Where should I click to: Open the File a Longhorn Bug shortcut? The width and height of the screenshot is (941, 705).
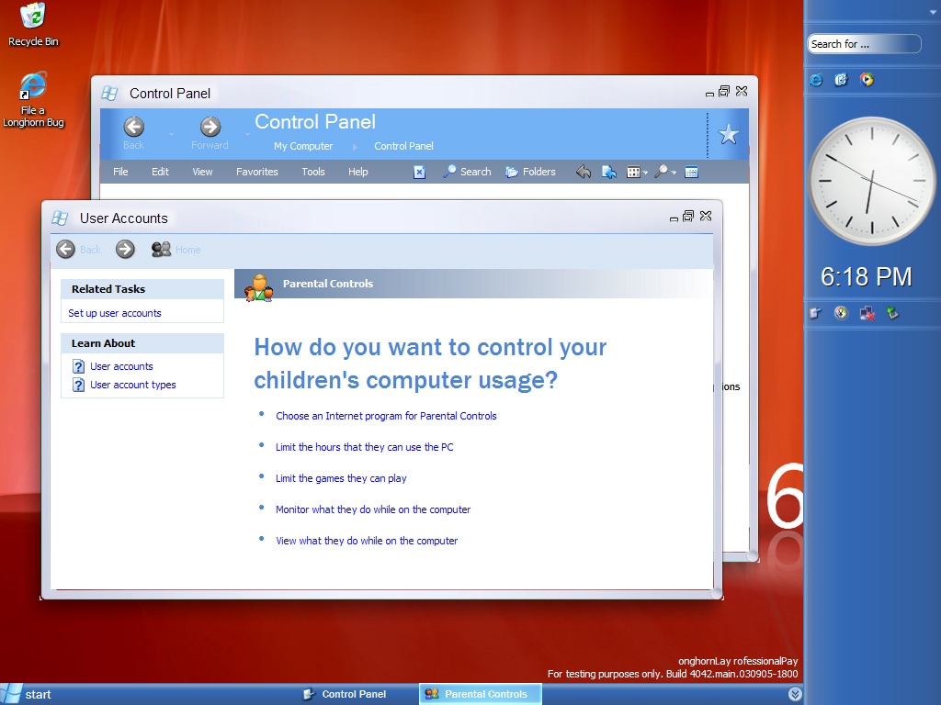33,99
